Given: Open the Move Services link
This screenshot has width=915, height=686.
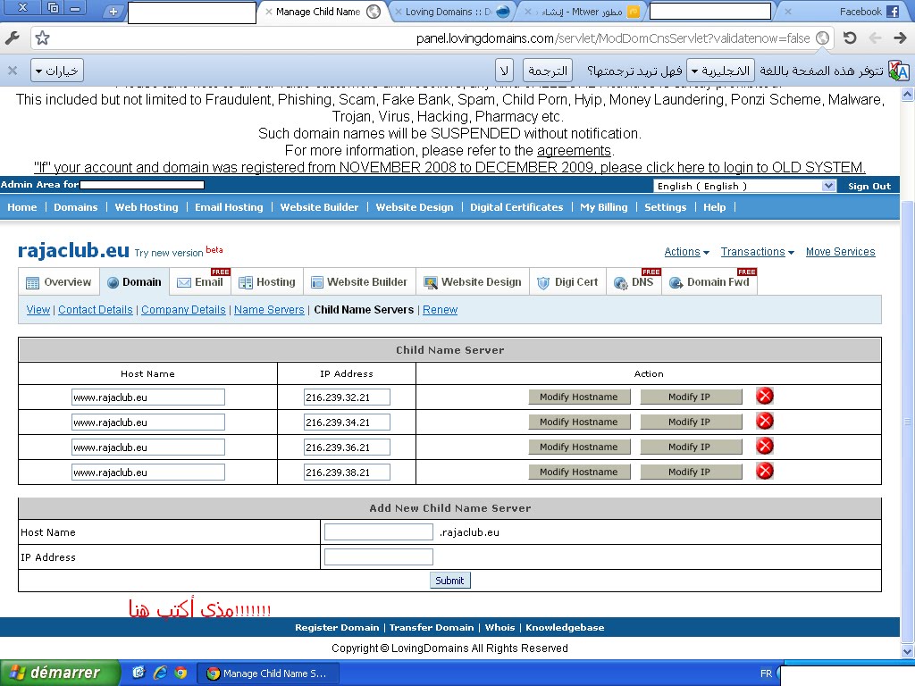Looking at the screenshot, I should pyautogui.click(x=840, y=252).
